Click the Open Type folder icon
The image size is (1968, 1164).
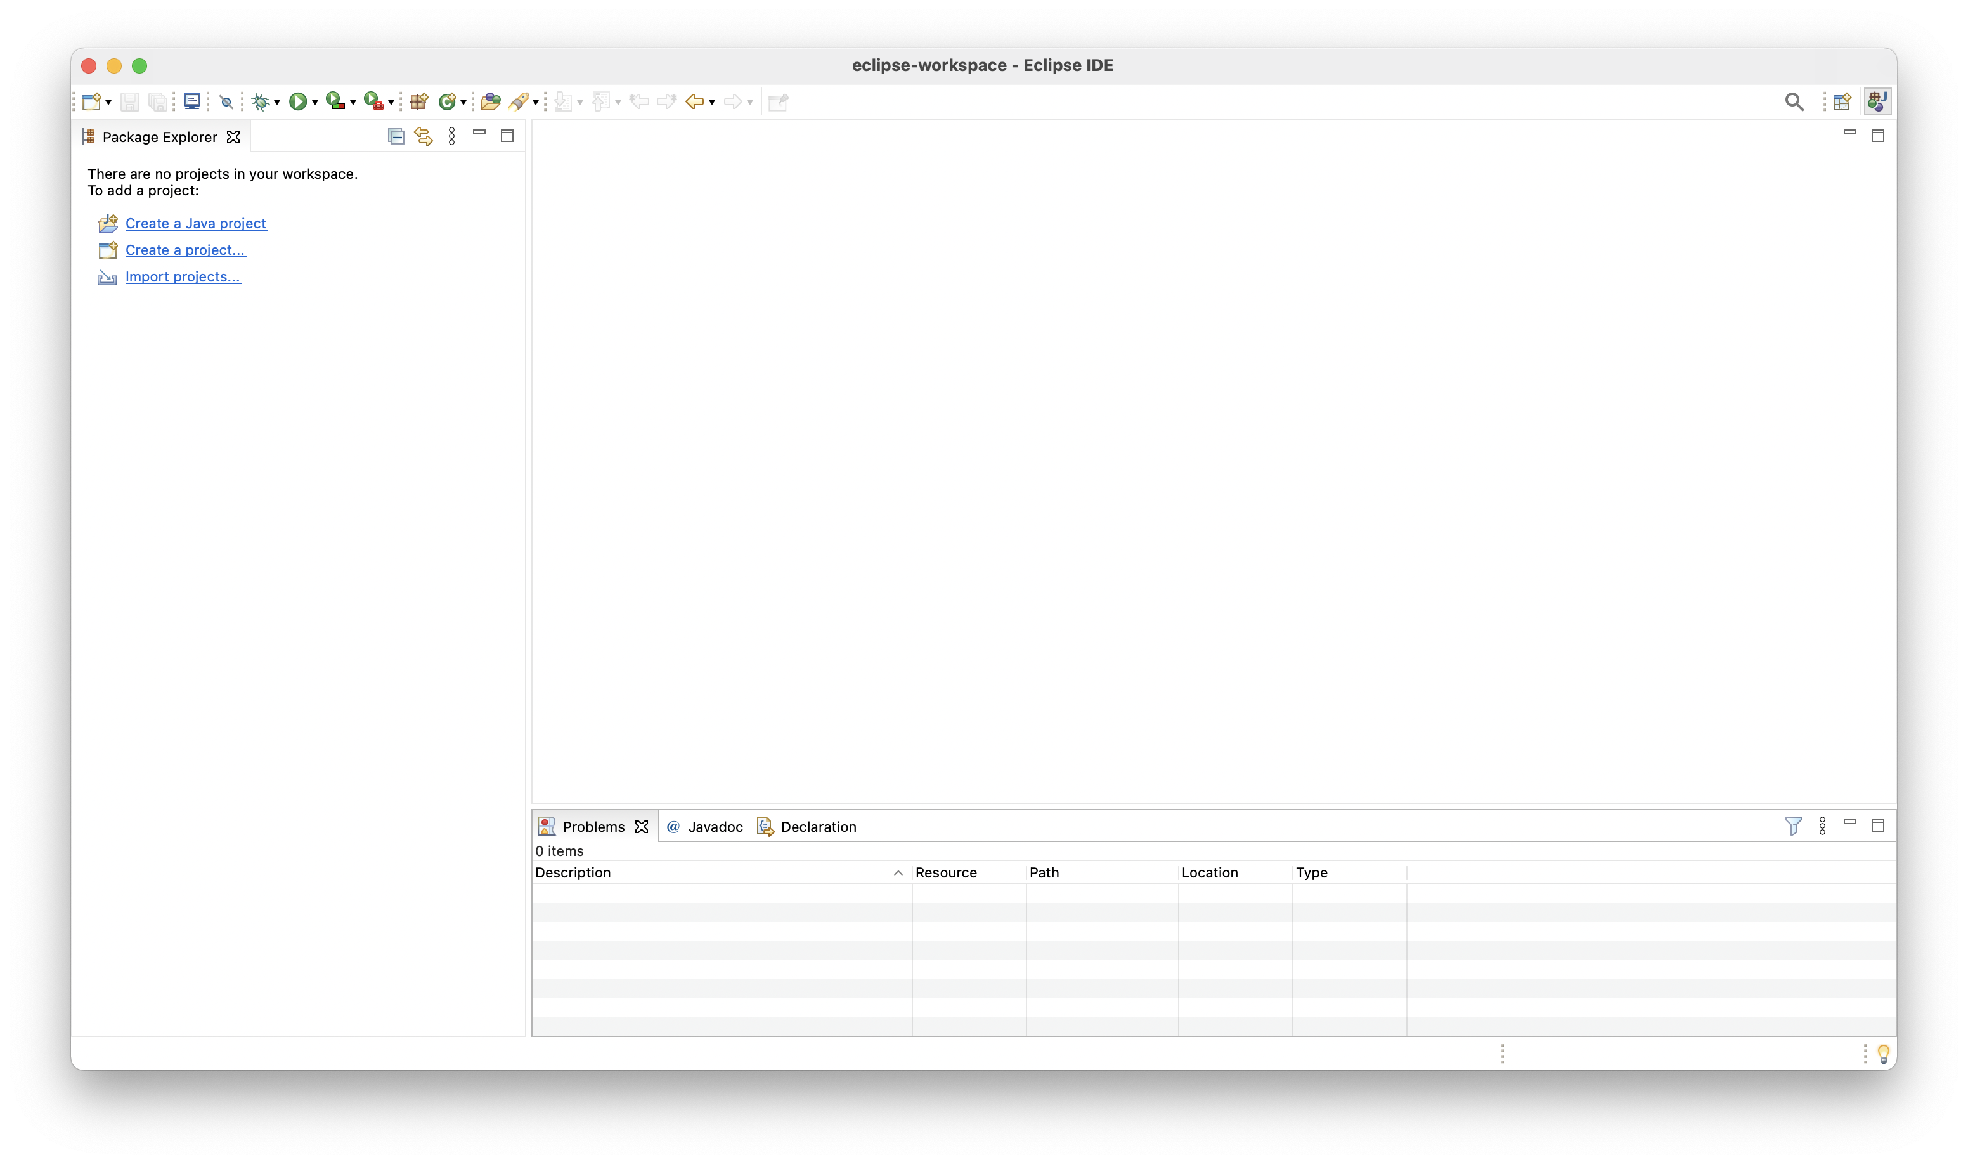tap(490, 101)
